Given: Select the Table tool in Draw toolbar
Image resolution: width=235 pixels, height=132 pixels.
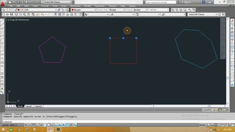Looking at the screenshot, I should pos(2,85).
